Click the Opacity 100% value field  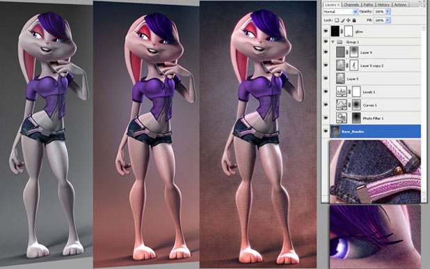(x=379, y=12)
